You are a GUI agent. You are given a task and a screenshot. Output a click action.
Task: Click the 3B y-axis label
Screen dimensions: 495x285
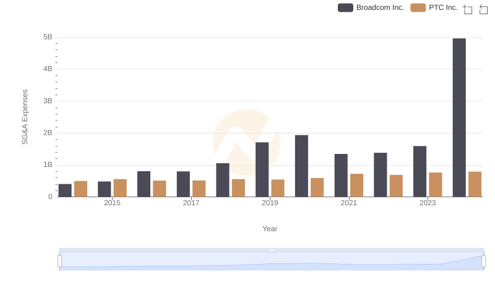point(48,101)
